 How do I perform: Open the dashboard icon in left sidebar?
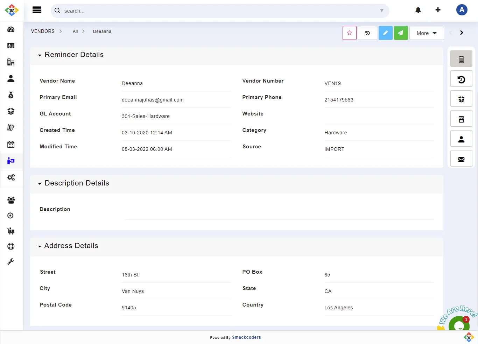tap(11, 29)
